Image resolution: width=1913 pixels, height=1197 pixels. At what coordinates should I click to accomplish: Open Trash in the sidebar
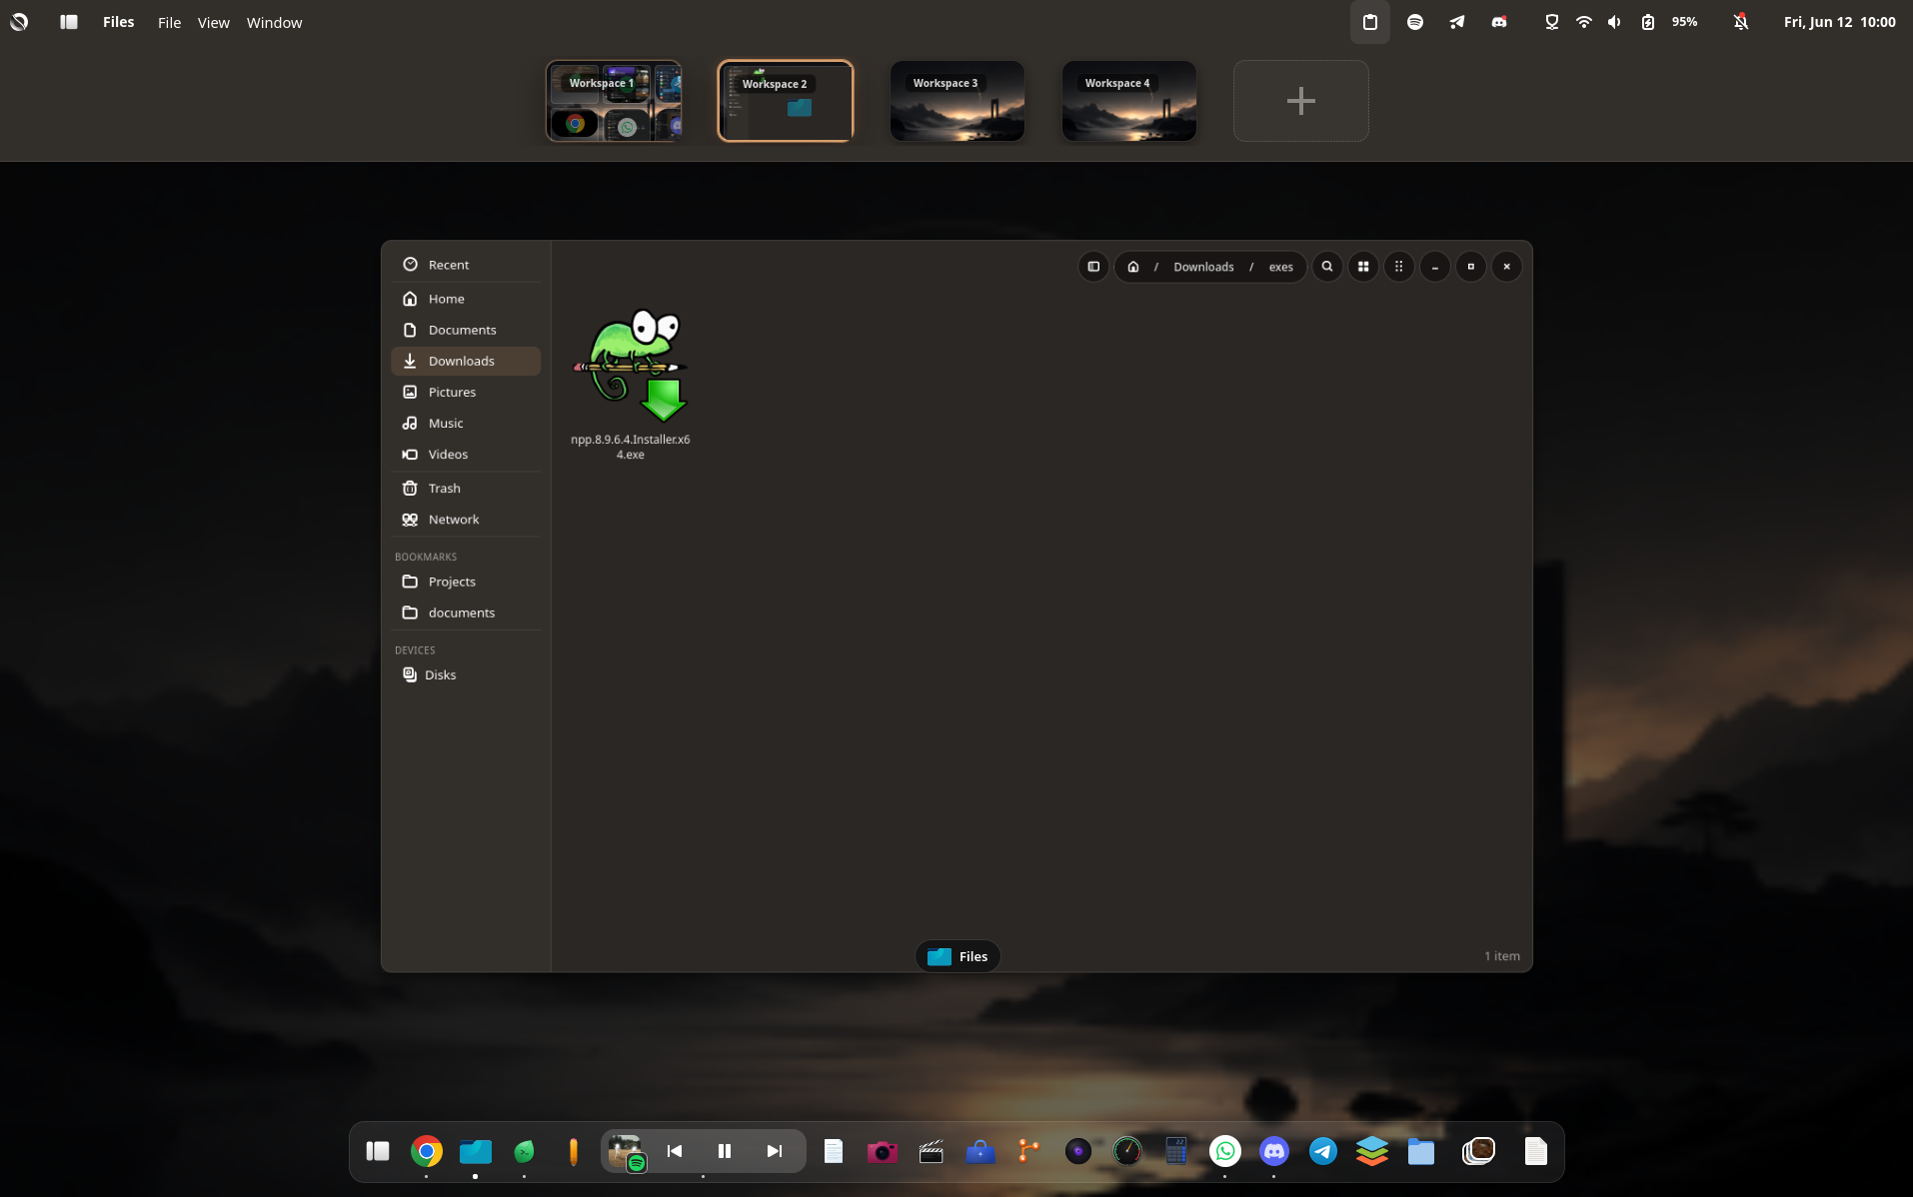[466, 488]
